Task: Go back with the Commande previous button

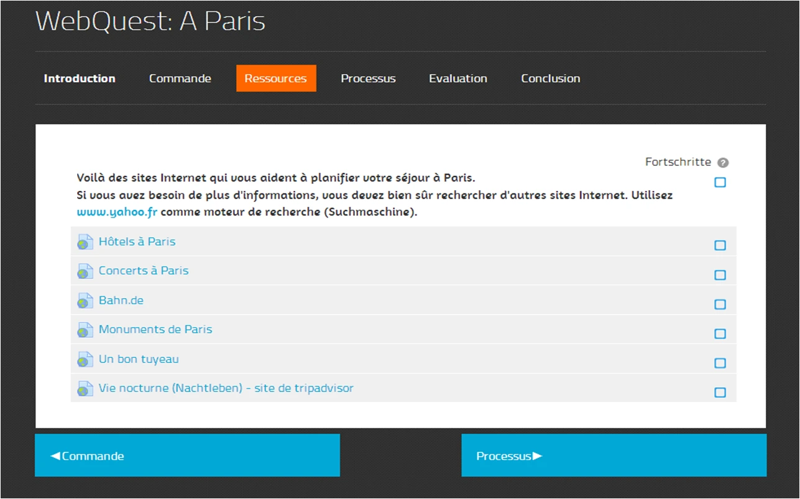Action: 187,456
